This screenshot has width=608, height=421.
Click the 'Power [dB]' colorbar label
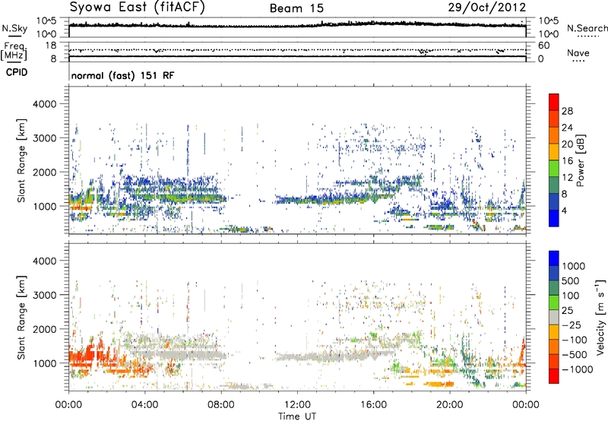tap(580, 160)
